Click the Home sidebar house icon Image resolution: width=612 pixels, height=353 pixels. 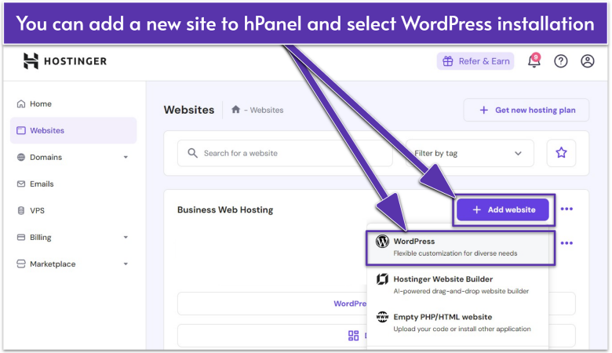(21, 104)
